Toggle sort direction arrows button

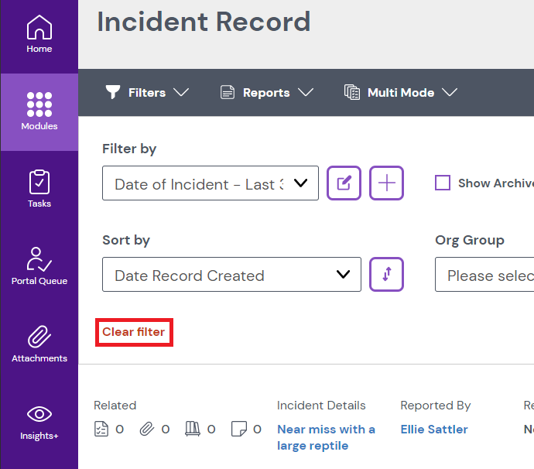click(x=386, y=275)
